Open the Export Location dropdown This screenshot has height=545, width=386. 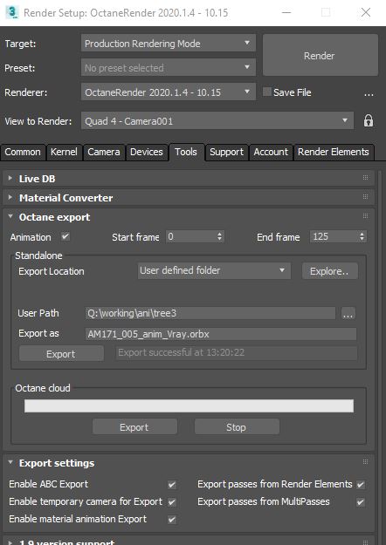click(x=214, y=271)
